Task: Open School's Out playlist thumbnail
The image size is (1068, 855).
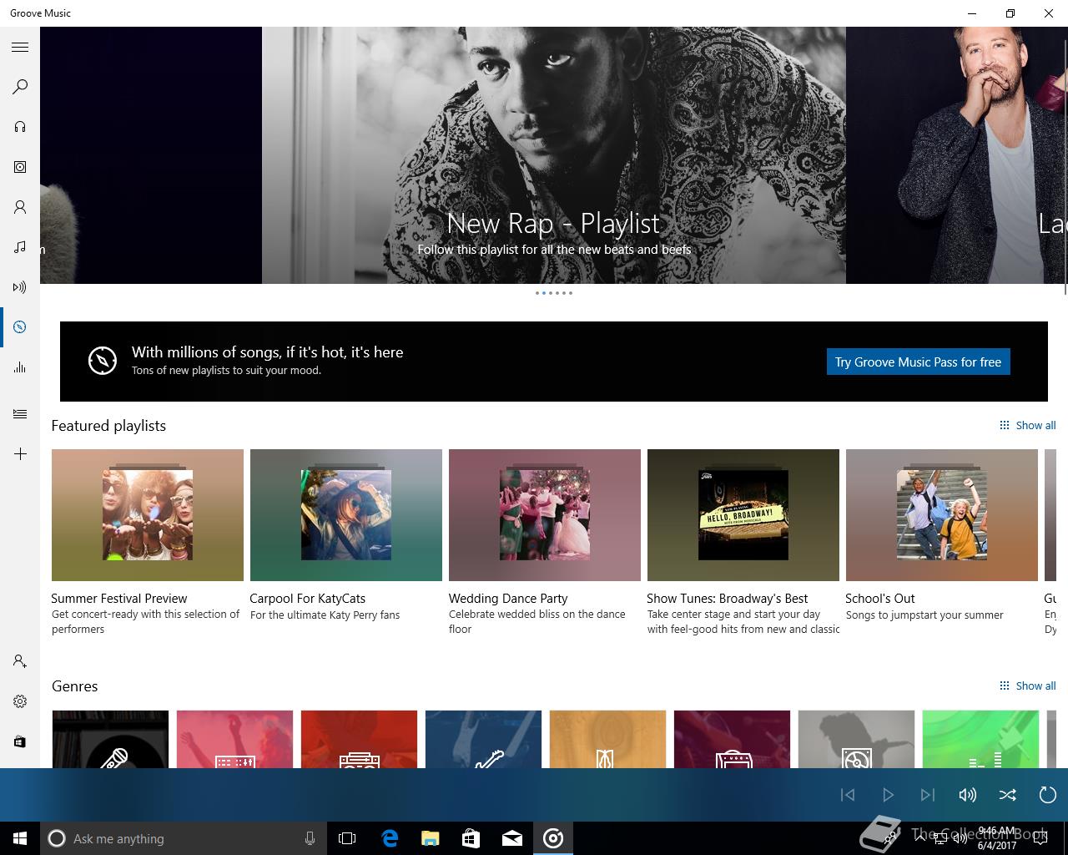Action: tap(942, 515)
